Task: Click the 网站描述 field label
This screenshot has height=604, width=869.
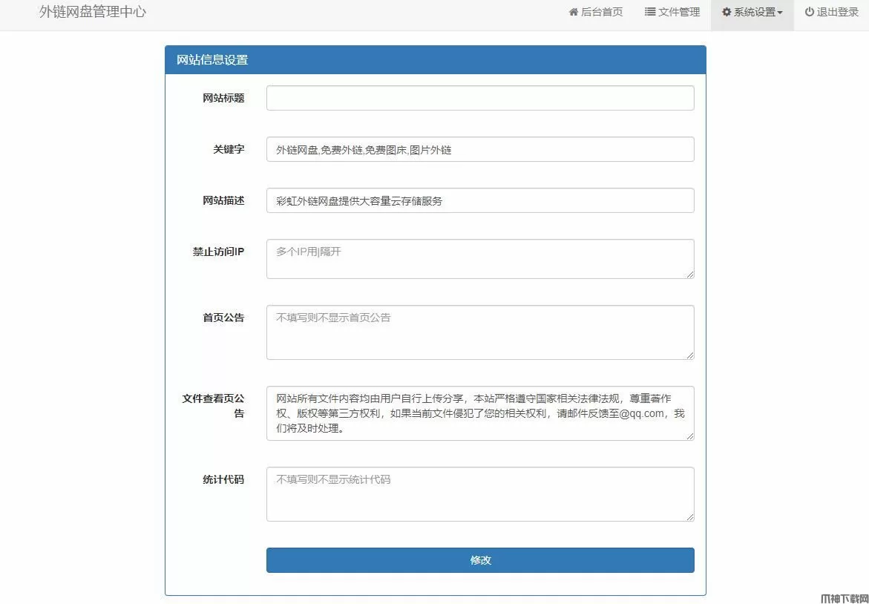Action: [x=223, y=200]
